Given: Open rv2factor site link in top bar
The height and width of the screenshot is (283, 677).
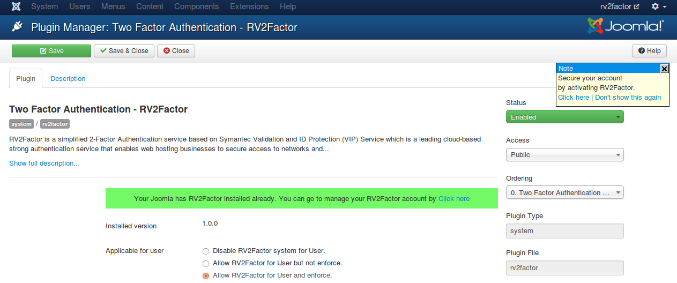Looking at the screenshot, I should 620,6.
